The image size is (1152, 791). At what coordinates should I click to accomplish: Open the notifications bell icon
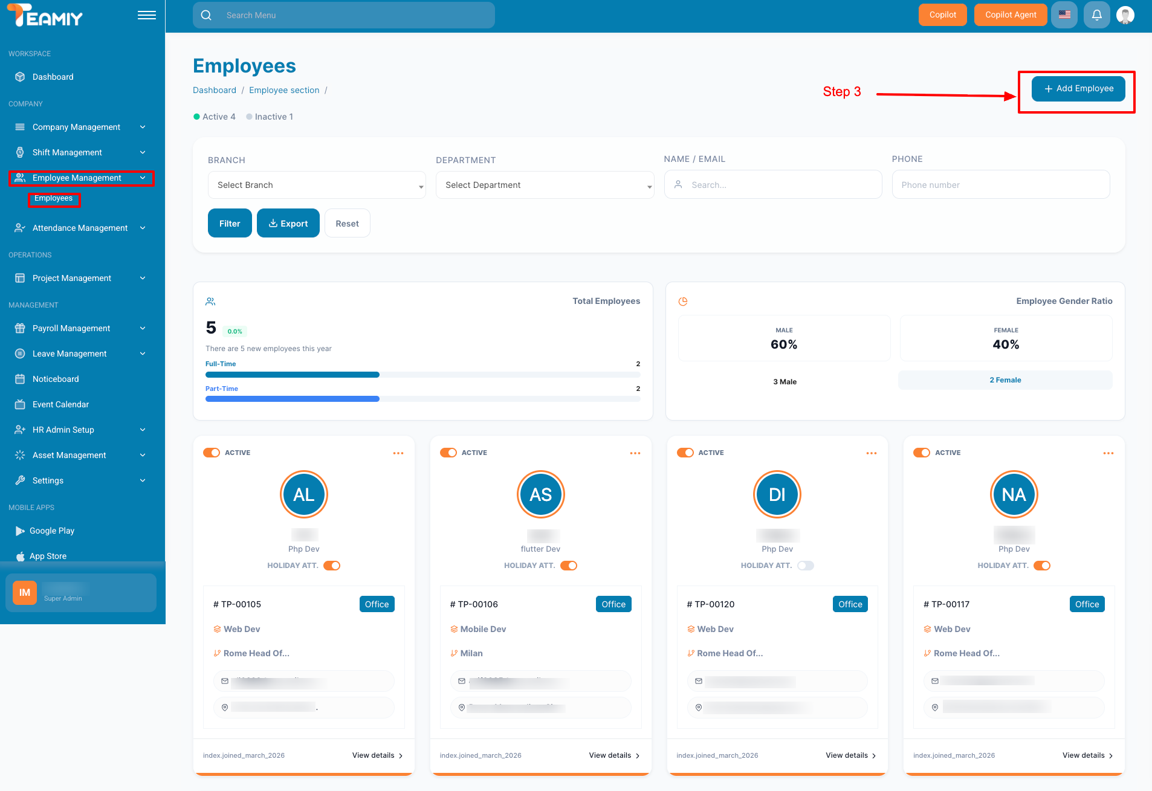[x=1096, y=15]
